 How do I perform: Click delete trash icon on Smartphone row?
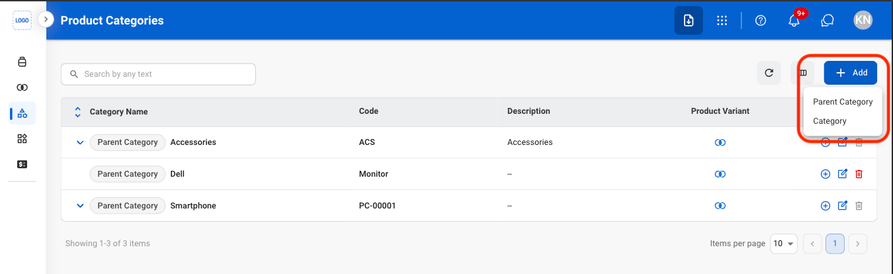859,206
